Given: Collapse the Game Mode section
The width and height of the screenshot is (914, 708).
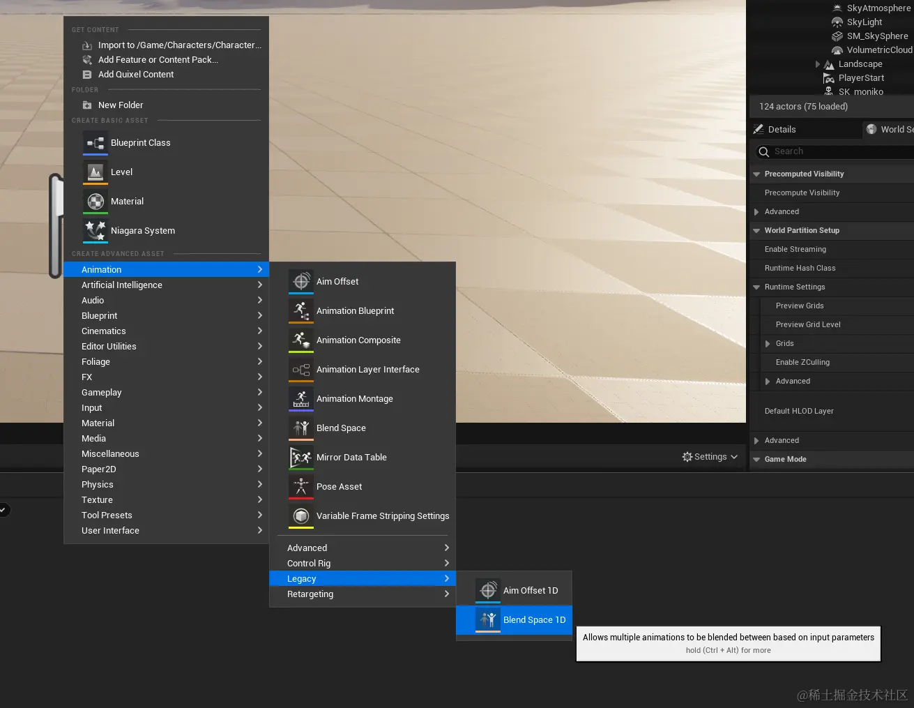Looking at the screenshot, I should pyautogui.click(x=756, y=459).
